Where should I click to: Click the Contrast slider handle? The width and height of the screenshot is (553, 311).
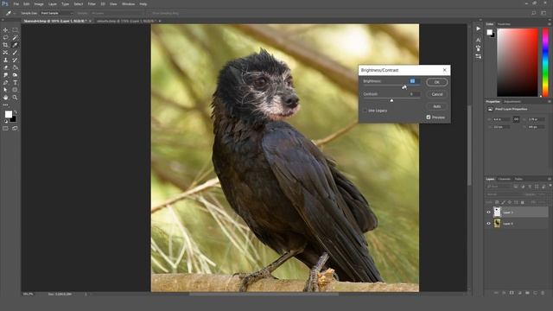pyautogui.click(x=391, y=100)
